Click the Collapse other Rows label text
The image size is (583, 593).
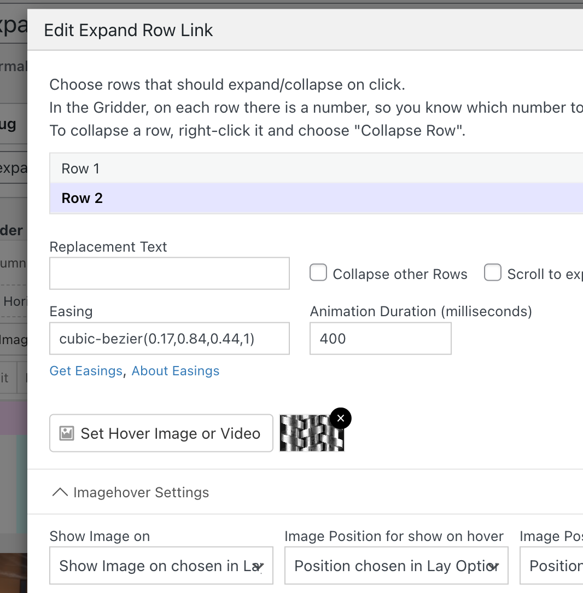[400, 274]
